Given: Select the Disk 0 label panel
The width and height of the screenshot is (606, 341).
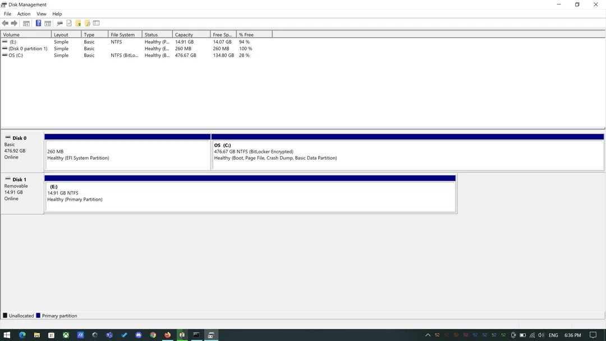Looking at the screenshot, I should click(x=22, y=152).
